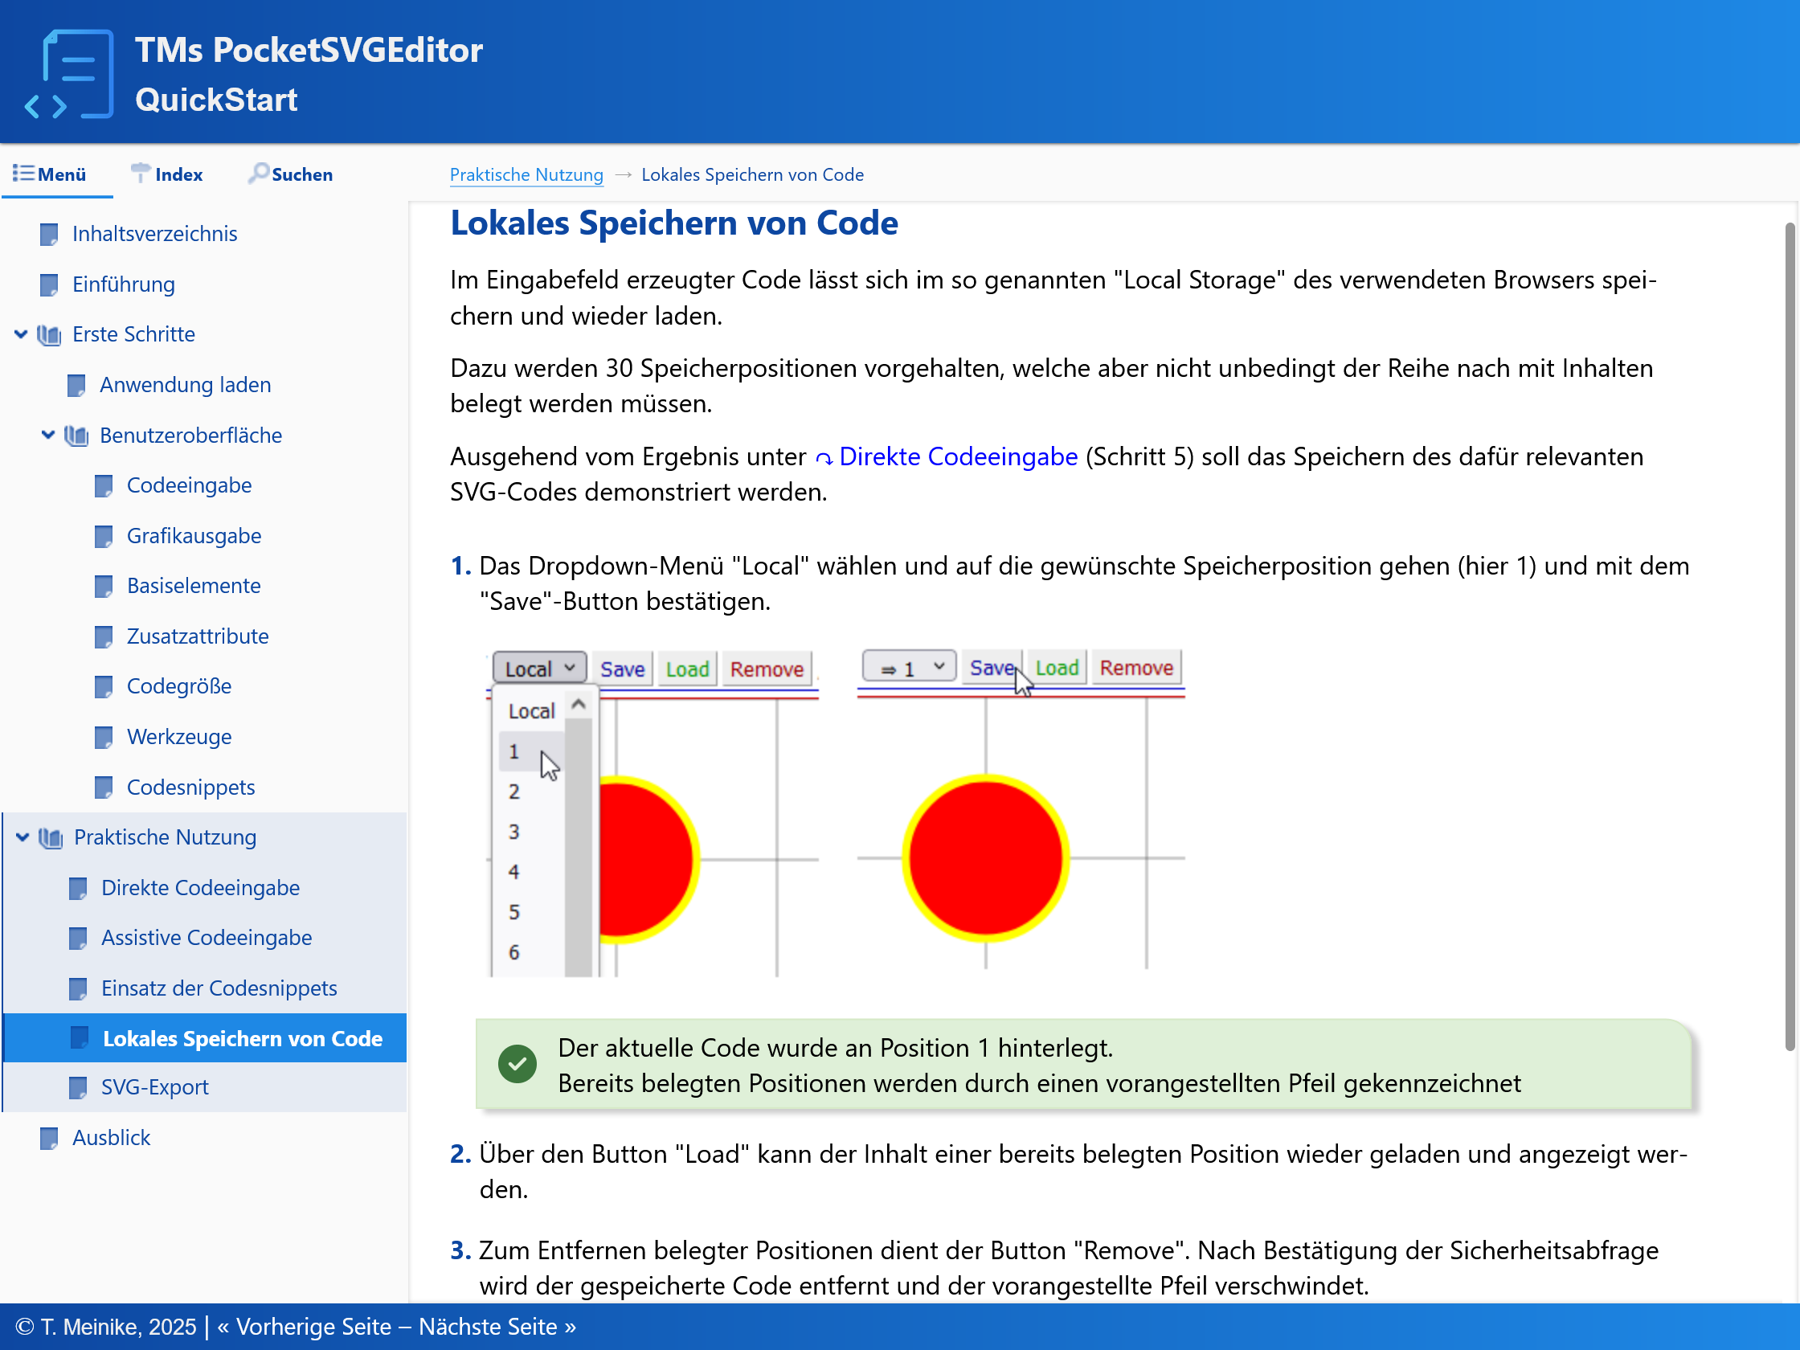Open the Anwendung laden topic
This screenshot has height=1350, width=1800.
coord(186,385)
